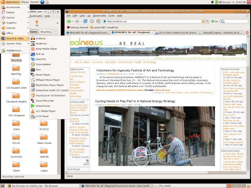Launch X-CD-Roast

[x=50, y=116]
